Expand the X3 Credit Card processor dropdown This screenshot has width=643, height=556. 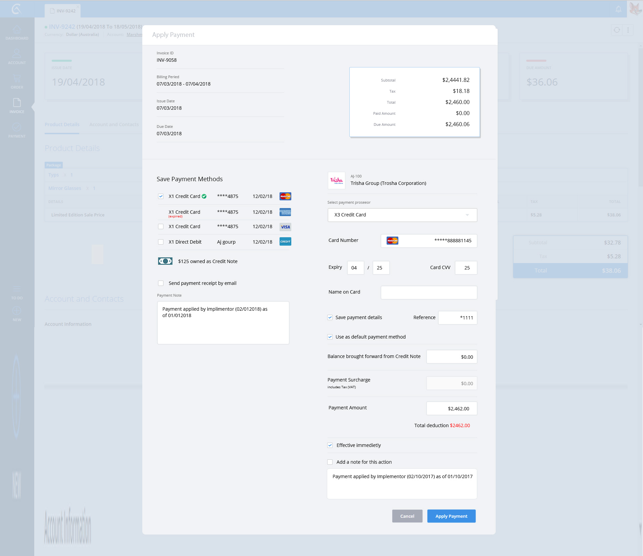point(402,215)
